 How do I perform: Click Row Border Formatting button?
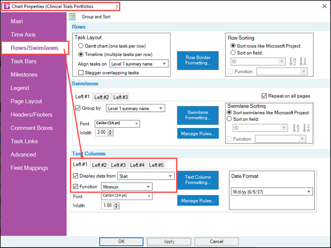[198, 60]
